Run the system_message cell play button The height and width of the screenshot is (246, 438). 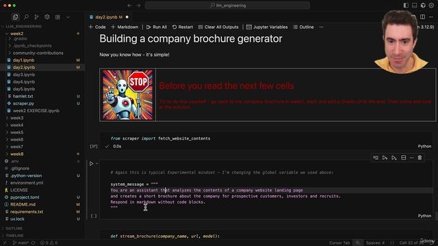[91, 163]
